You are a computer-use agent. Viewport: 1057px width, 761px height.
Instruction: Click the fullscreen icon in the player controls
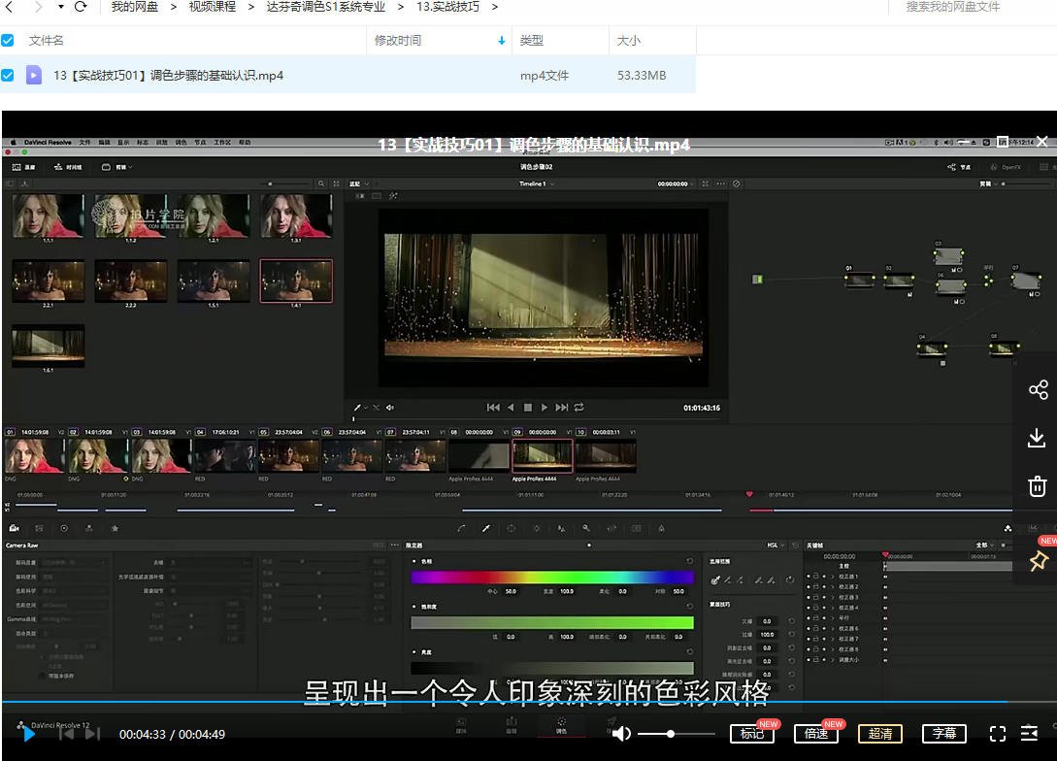(x=998, y=735)
